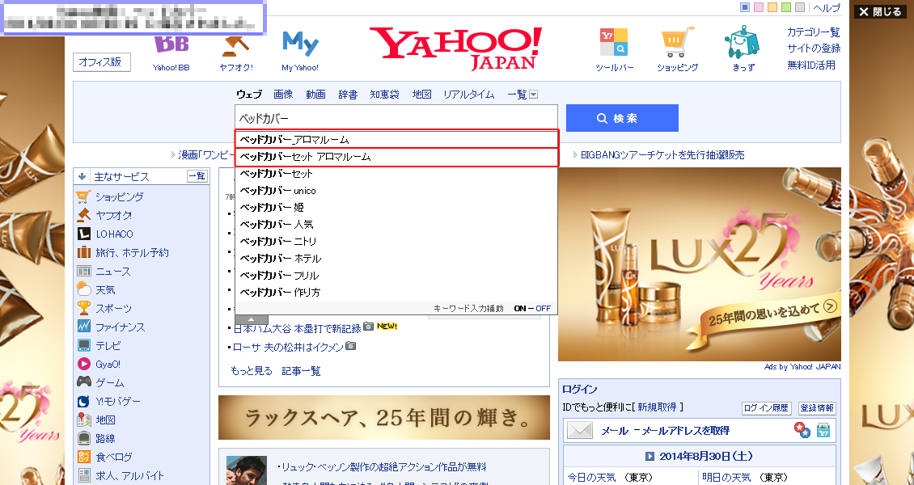Open the 記事一覧 link
This screenshot has height=485, width=914.
(302, 371)
